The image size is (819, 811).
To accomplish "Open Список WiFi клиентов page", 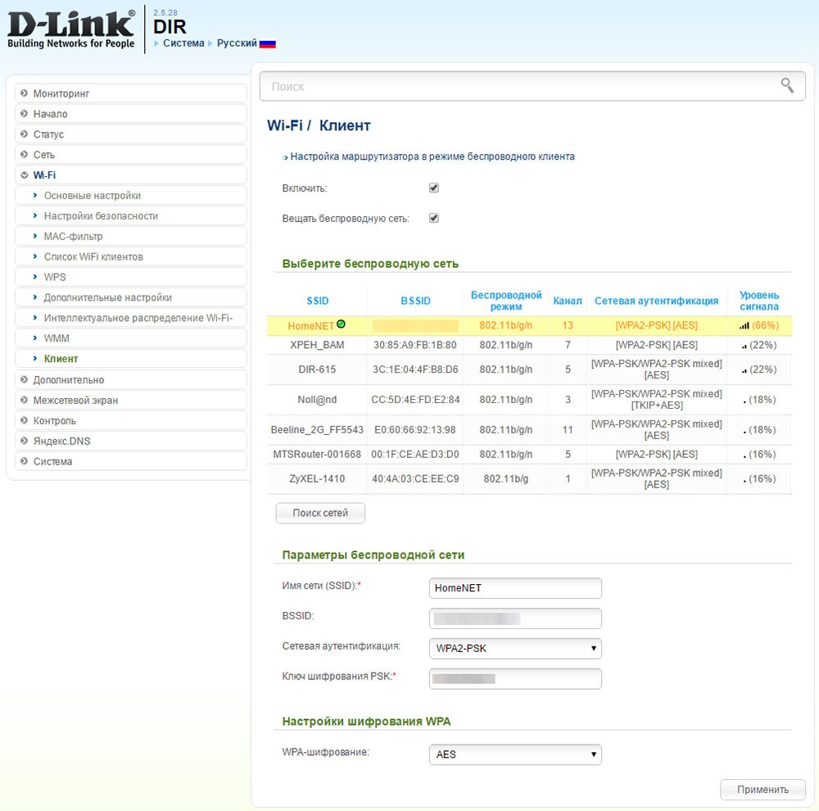I will tap(130, 256).
